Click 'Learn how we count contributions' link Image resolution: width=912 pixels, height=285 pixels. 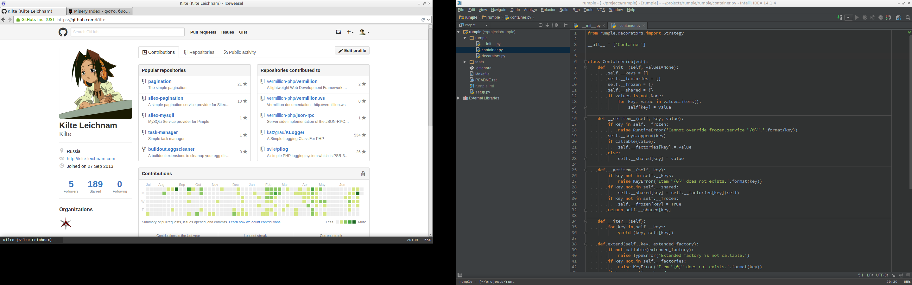pyautogui.click(x=255, y=222)
